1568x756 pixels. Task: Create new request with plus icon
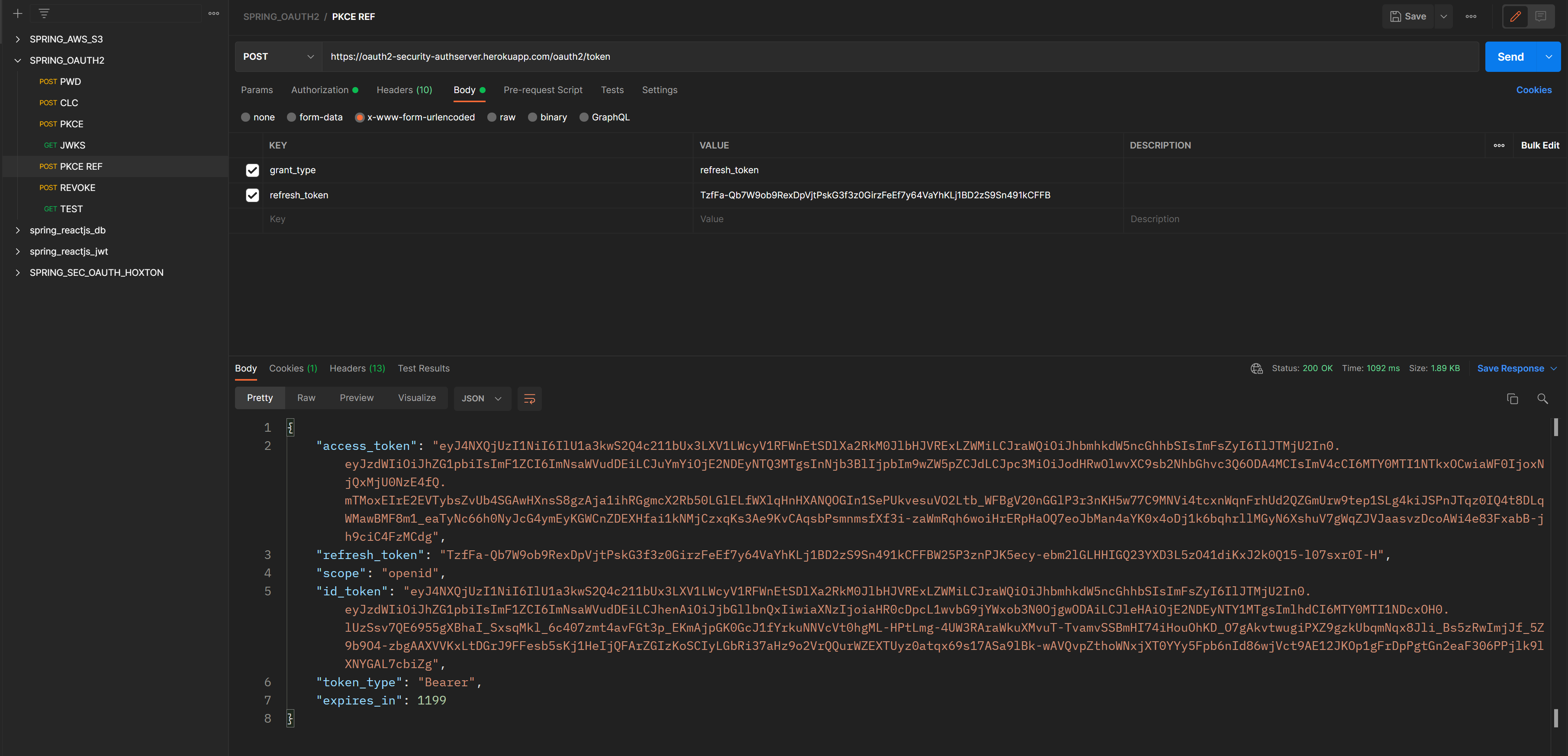tap(18, 13)
